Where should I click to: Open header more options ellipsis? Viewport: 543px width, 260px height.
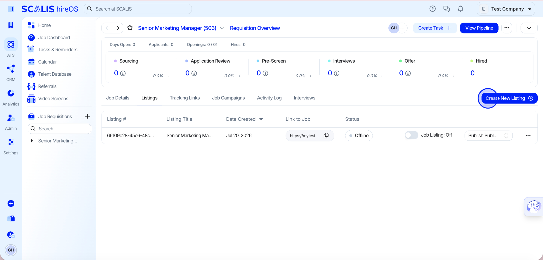(x=507, y=28)
